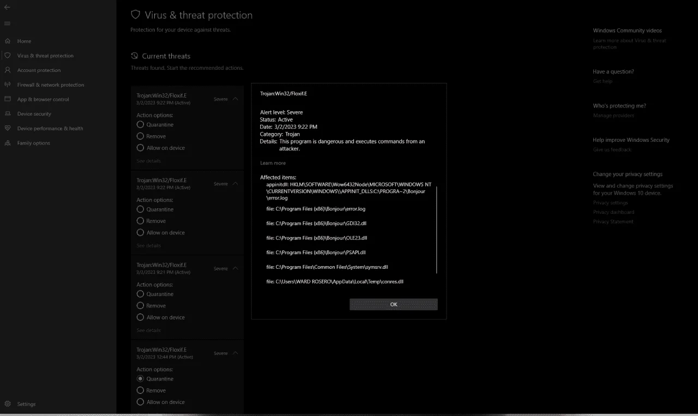This screenshot has width=698, height=416.
Task: Click the shield icon for Virus & threat protection
Action: pos(7,56)
